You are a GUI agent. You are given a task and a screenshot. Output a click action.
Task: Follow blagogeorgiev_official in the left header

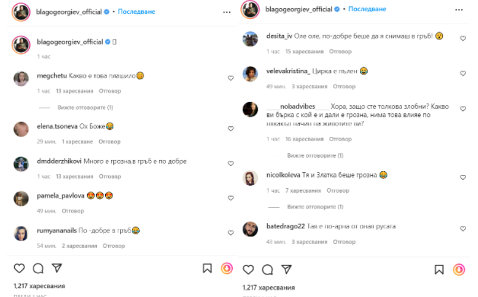(137, 12)
